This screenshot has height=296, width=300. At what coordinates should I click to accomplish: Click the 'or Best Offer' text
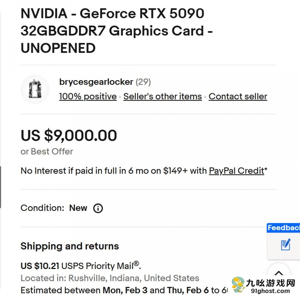point(46,152)
